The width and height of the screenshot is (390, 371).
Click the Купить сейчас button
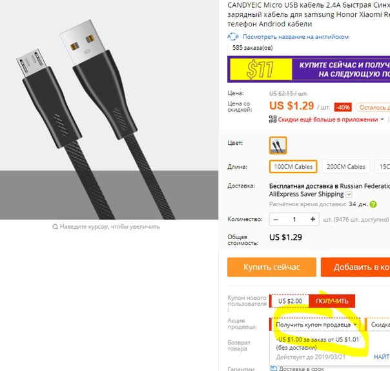[x=272, y=267]
